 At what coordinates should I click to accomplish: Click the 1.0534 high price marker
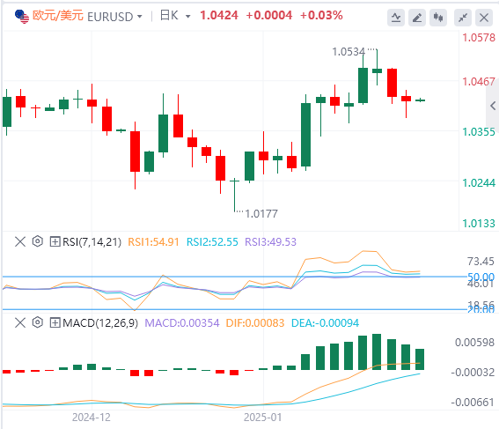[x=349, y=51]
